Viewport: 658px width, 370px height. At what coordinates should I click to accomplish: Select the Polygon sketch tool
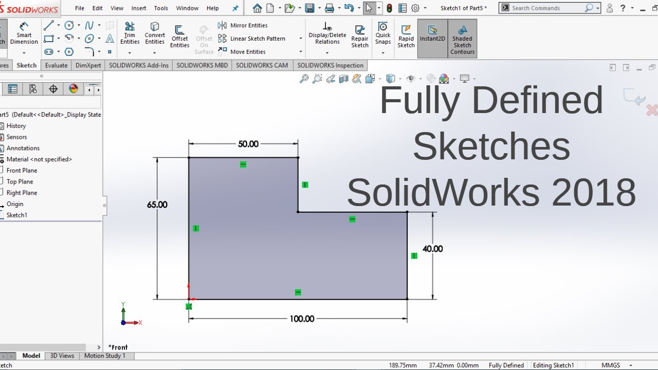tap(69, 52)
